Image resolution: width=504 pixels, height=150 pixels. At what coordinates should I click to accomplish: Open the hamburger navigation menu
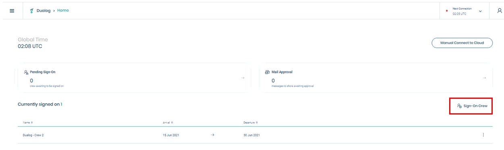click(12, 11)
